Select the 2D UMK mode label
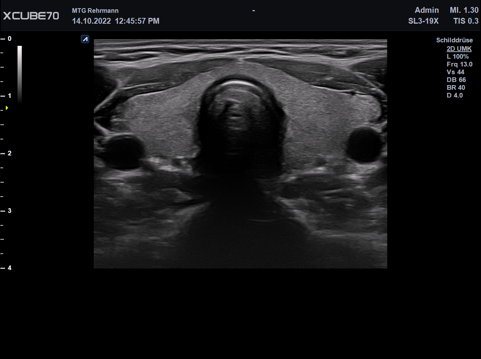The image size is (481, 359). tap(459, 49)
